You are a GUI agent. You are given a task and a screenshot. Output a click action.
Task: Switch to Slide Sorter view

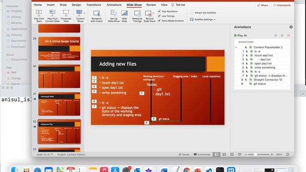tap(224, 154)
